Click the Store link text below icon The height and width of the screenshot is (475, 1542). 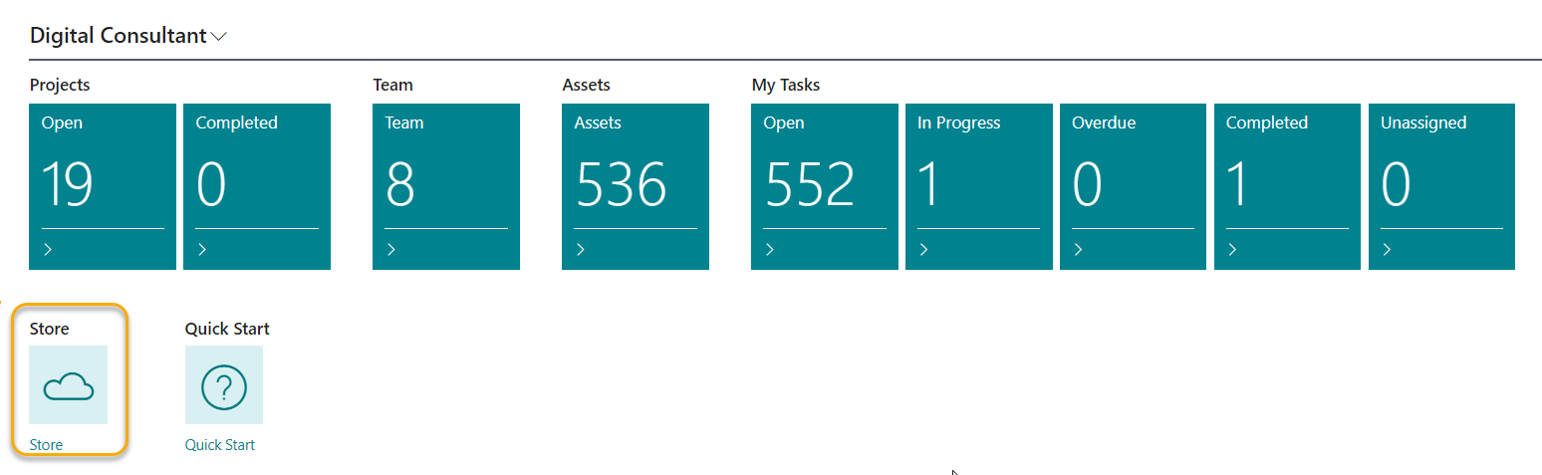click(x=47, y=445)
